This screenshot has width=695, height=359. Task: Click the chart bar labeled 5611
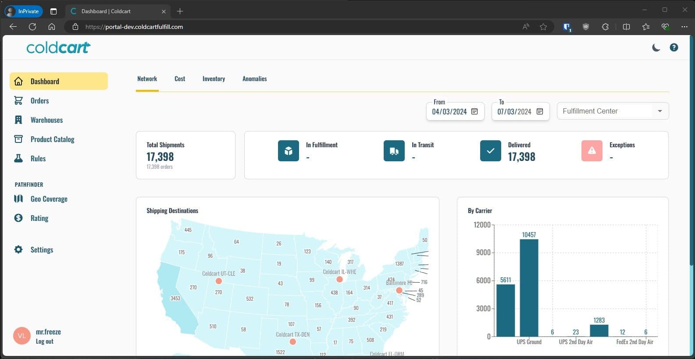(x=506, y=310)
